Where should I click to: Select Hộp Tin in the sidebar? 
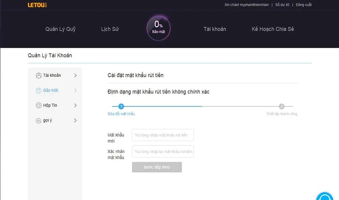[50, 105]
